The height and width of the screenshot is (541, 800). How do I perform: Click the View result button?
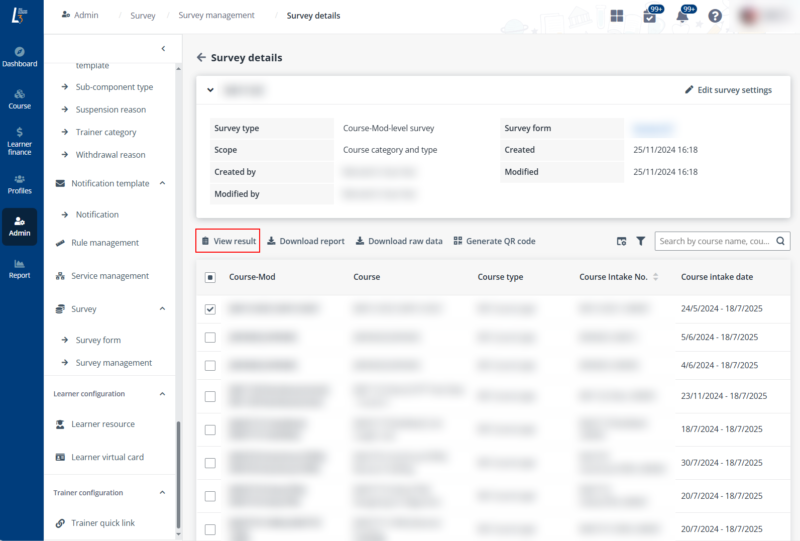click(228, 241)
